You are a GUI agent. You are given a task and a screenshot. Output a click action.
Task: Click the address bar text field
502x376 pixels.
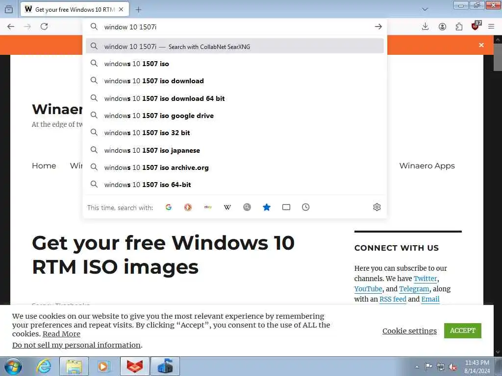(x=237, y=27)
